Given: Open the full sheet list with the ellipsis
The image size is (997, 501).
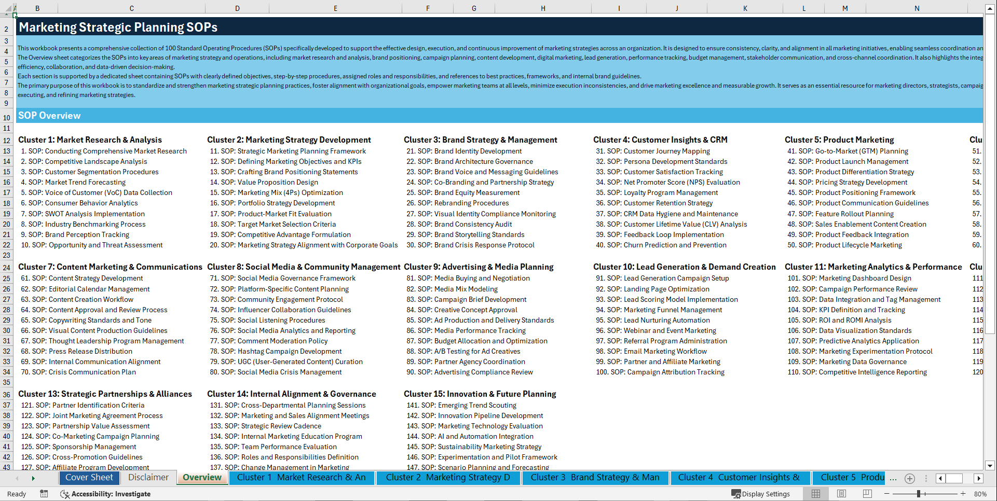Looking at the screenshot, I should coord(894,478).
